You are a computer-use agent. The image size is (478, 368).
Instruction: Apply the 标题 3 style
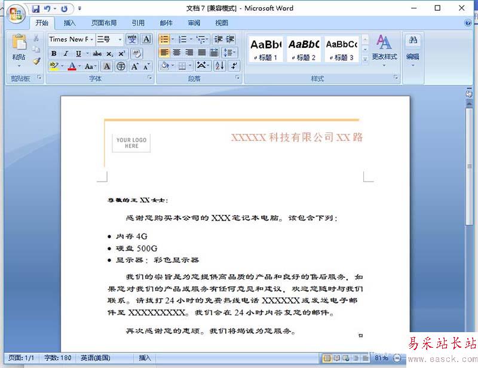click(341, 49)
